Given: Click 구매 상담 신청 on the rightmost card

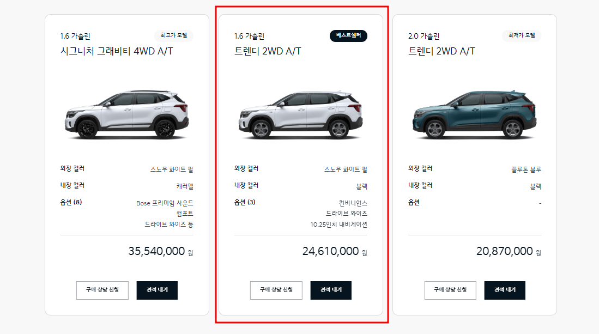Looking at the screenshot, I should click(450, 290).
